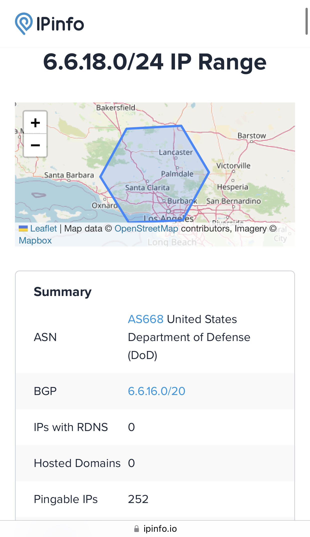Click the Santa Clarita label on the map

147,187
